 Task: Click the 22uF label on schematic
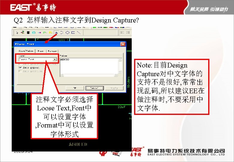[x=121, y=107]
